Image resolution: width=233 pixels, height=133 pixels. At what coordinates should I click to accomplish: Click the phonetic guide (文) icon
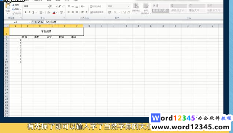pos(61,13)
